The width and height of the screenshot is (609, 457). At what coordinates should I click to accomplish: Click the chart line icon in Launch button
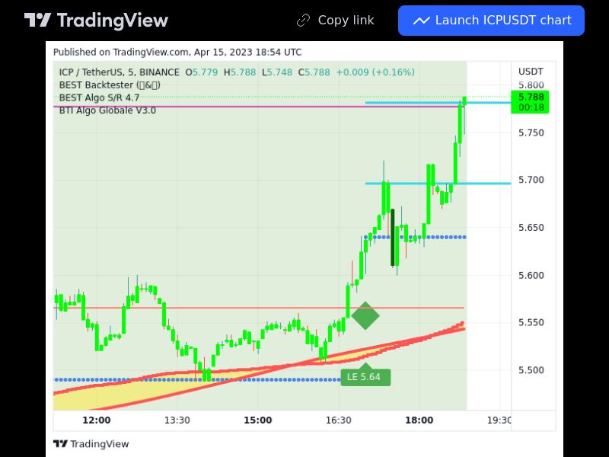pyautogui.click(x=421, y=21)
